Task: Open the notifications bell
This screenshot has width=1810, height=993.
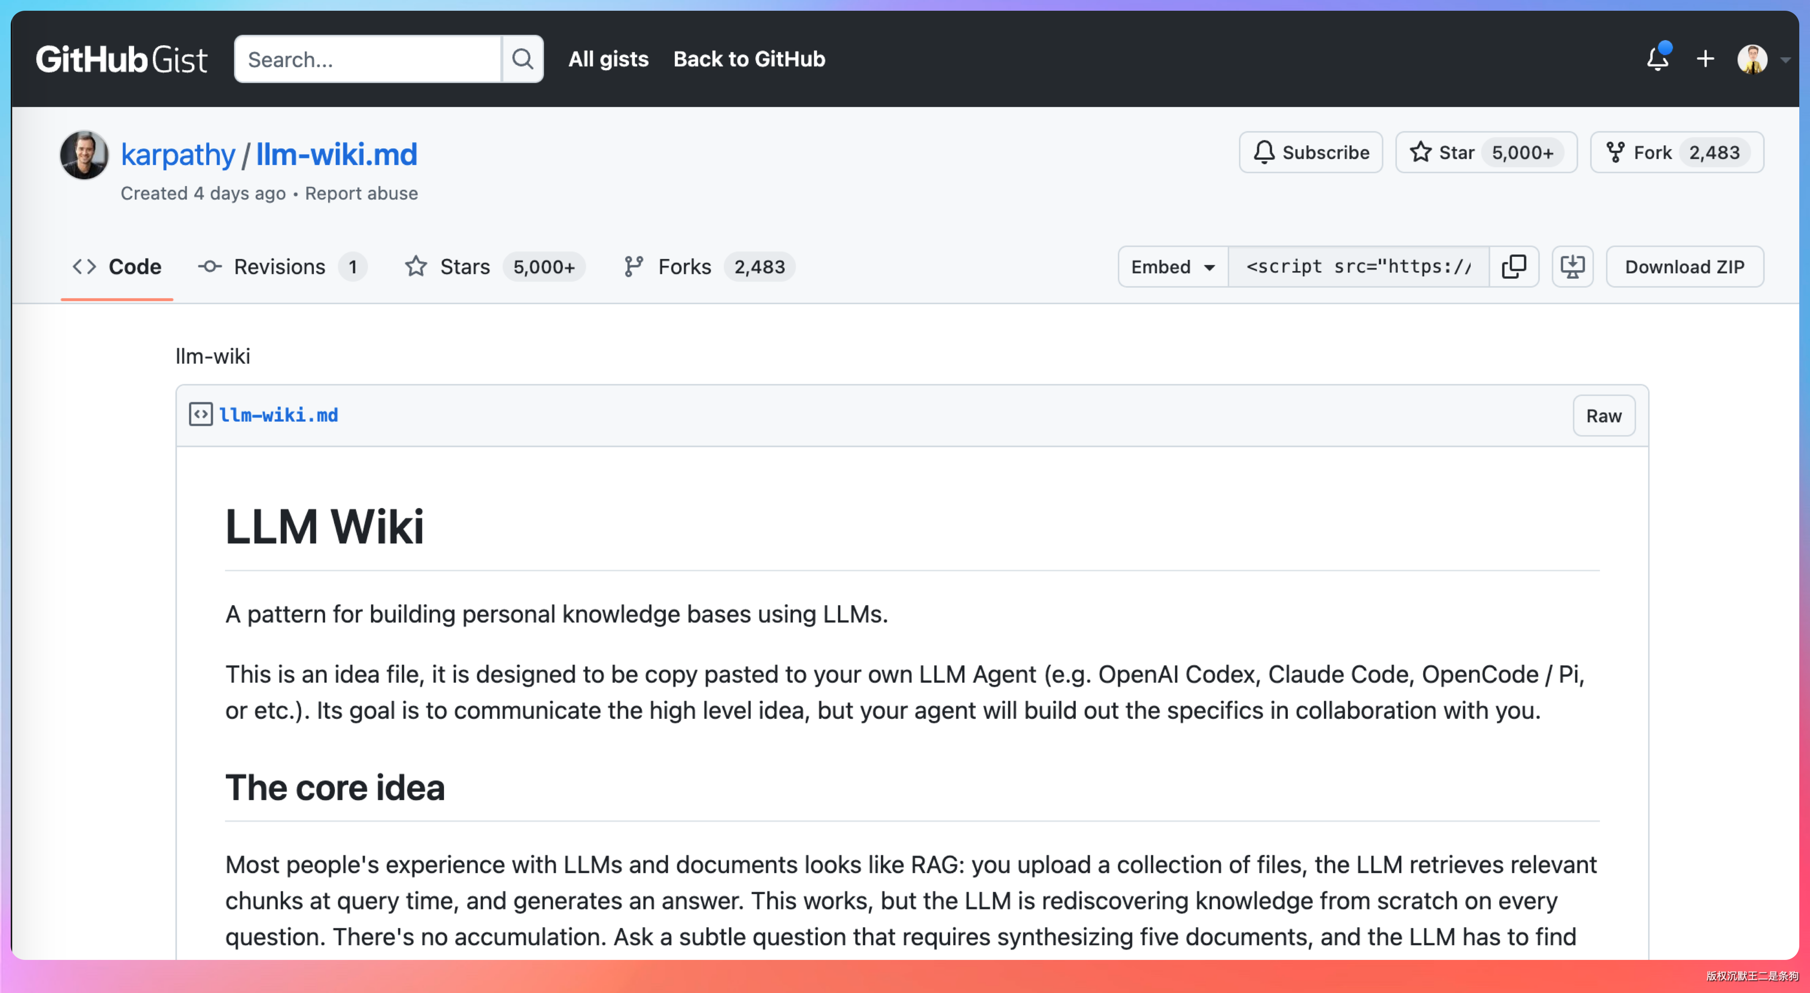Action: [x=1658, y=59]
